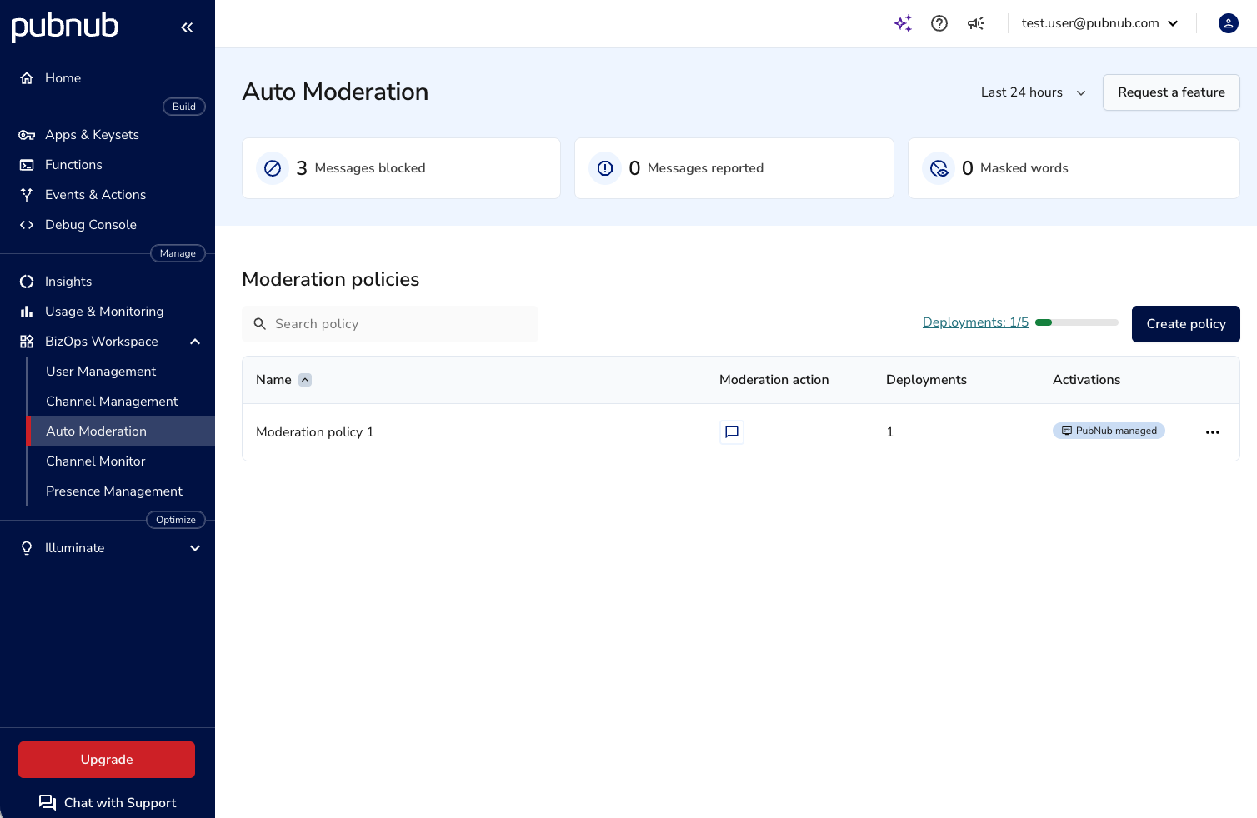Open the test.user@pubnub.com account dropdown
The image size is (1257, 818).
click(1100, 23)
